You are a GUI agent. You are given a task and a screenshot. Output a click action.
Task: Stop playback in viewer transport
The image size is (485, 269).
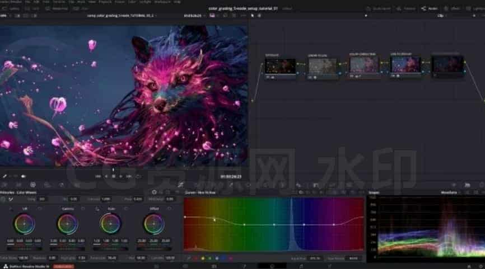click(114, 176)
